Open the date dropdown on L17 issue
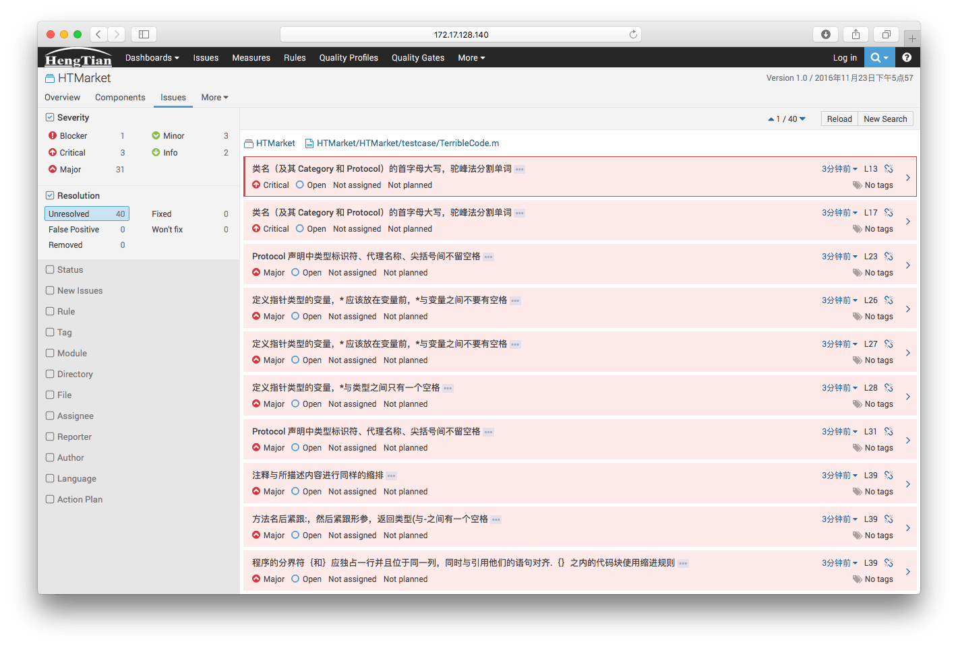The width and height of the screenshot is (958, 648). (839, 213)
